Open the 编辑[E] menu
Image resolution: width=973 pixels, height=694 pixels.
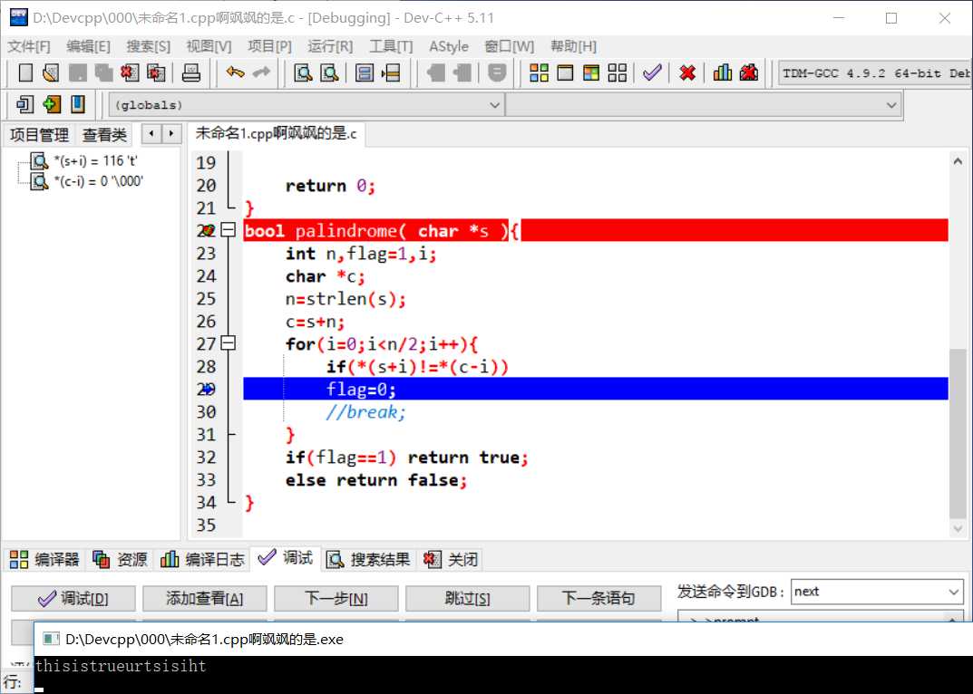tap(88, 46)
